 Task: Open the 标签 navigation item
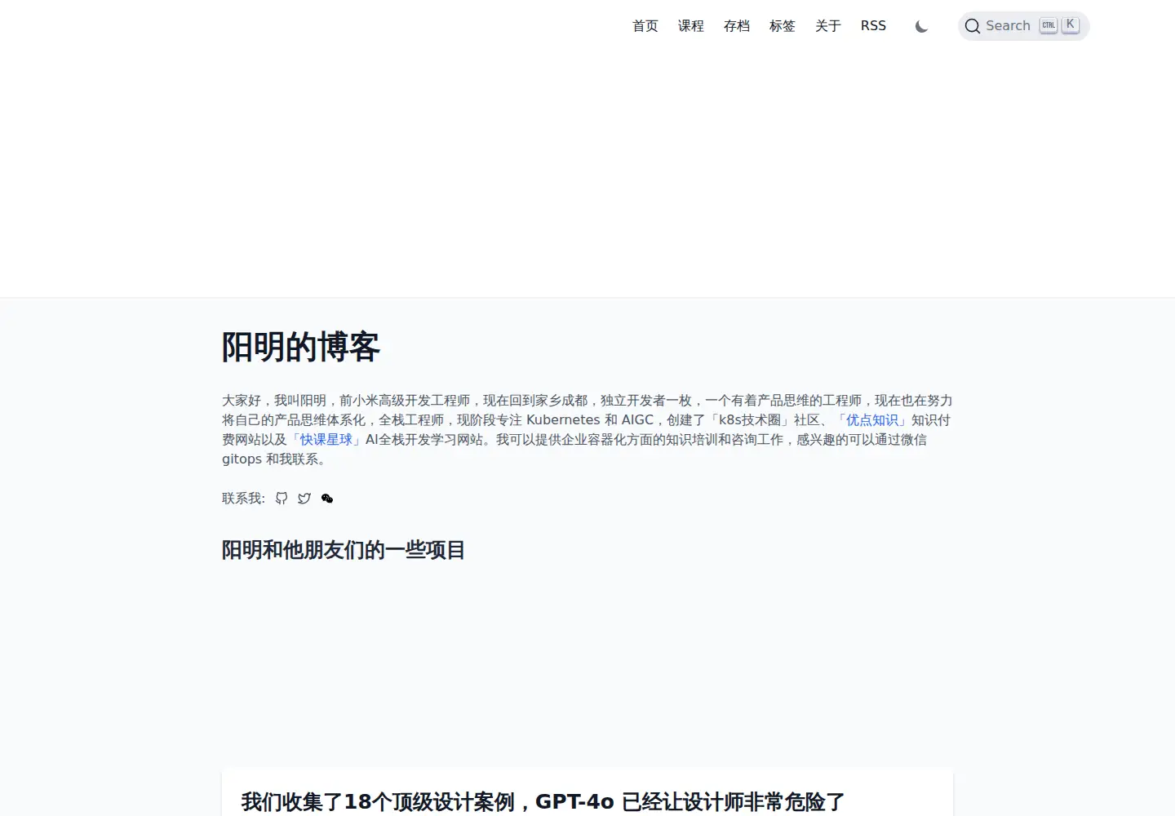click(x=783, y=26)
